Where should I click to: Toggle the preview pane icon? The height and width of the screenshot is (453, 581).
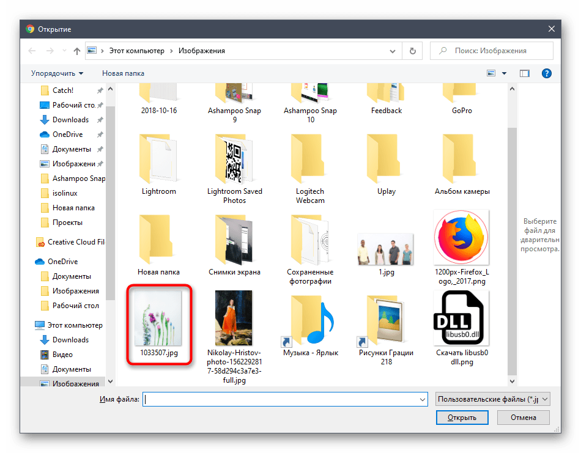coord(524,73)
